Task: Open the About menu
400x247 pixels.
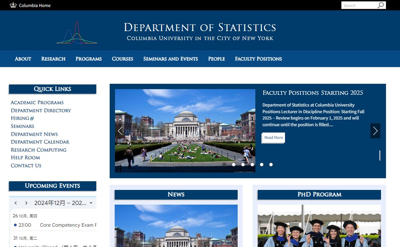Action: (23, 59)
